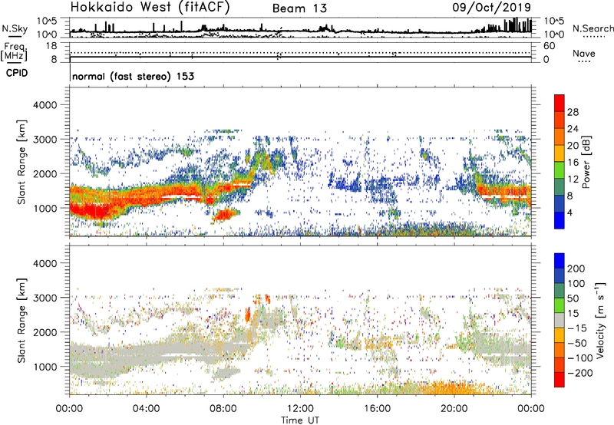
Task: Click the "15" velocity colorbar label
Action: click(x=573, y=314)
